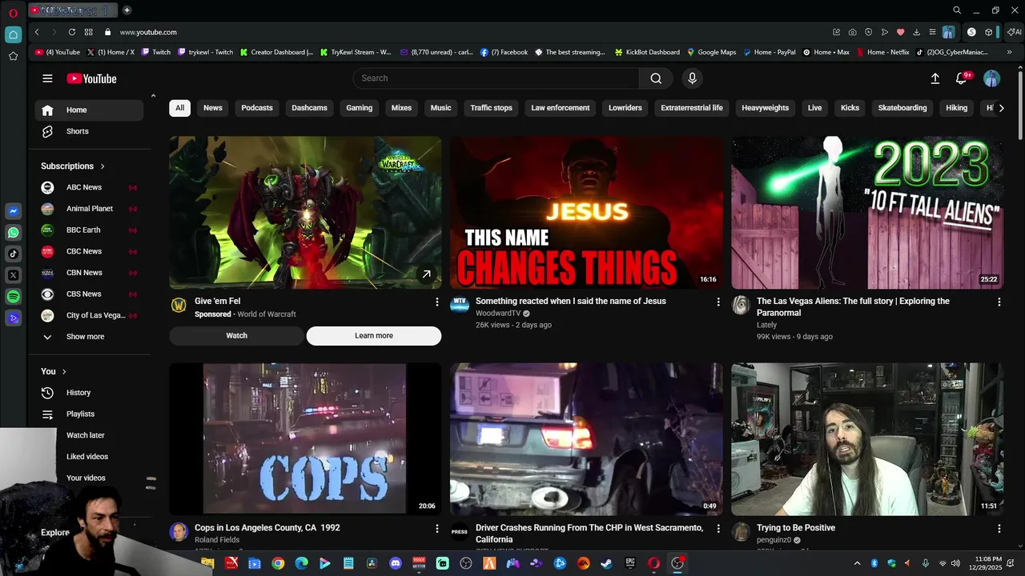Select the All category chip
Image resolution: width=1025 pixels, height=576 pixels.
coord(179,108)
